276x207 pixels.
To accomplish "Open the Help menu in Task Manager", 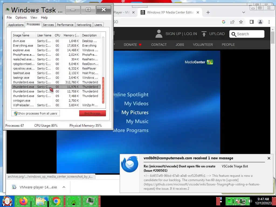I will coord(44,18).
